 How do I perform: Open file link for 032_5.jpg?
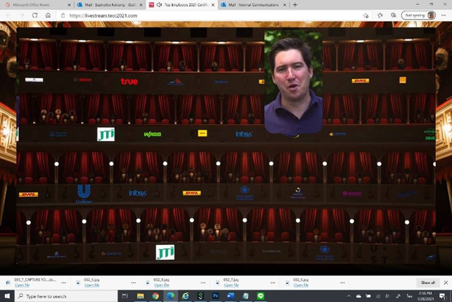(x=92, y=285)
